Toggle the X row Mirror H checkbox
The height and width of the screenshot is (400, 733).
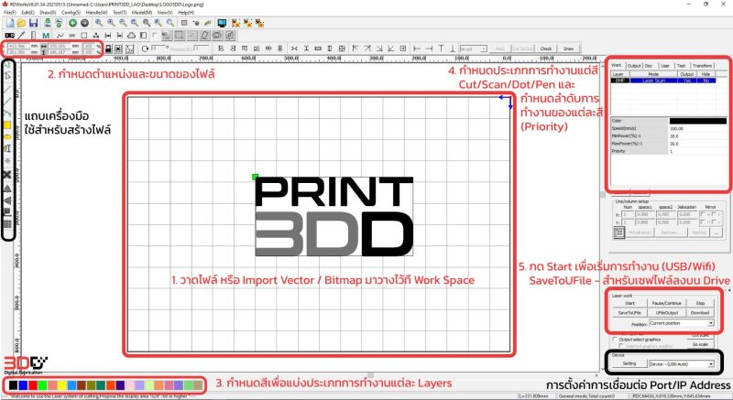(702, 214)
